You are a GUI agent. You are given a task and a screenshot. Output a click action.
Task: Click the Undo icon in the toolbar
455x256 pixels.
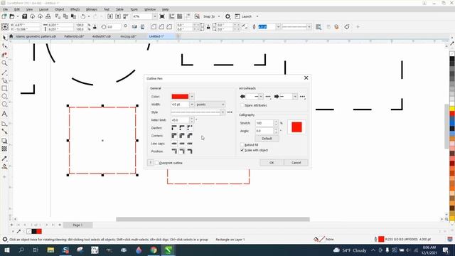click(83, 16)
